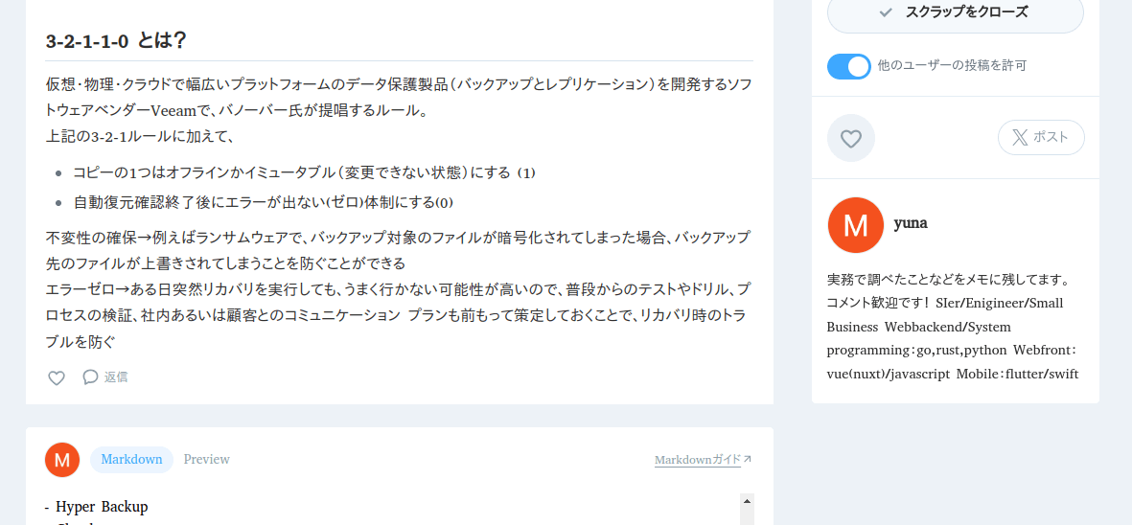This screenshot has width=1132, height=525.
Task: Open the Markdownガイド link
Action: pos(698,460)
